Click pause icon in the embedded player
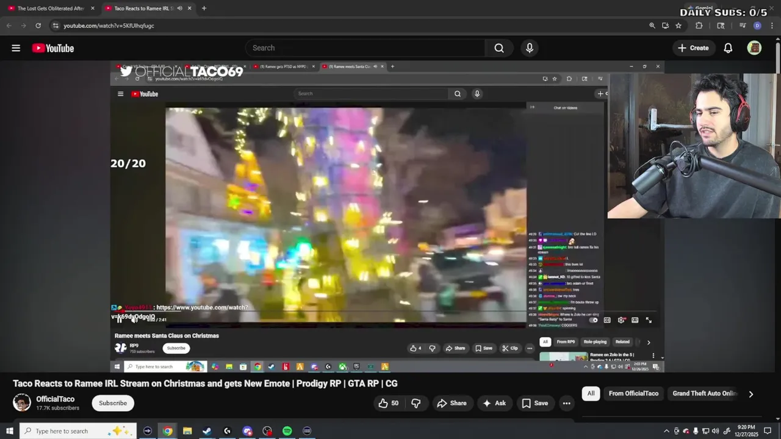Image resolution: width=781 pixels, height=439 pixels. [120, 320]
